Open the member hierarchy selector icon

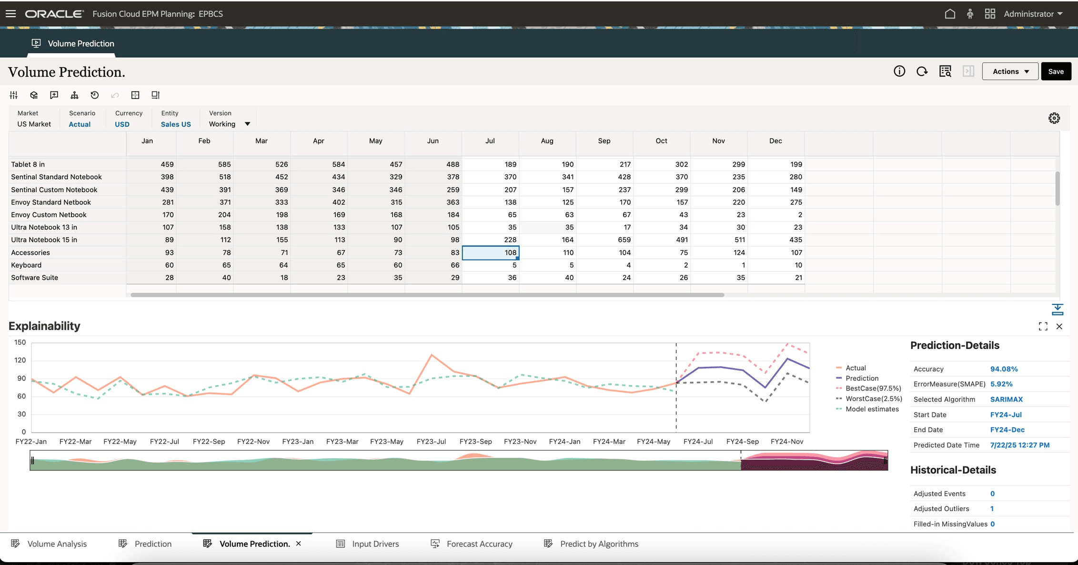[x=74, y=95]
